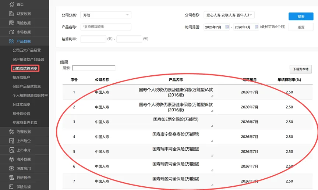This screenshot has height=190, width=318.
Task: Focus the minimum 结算利率 field
Action: tap(93, 39)
